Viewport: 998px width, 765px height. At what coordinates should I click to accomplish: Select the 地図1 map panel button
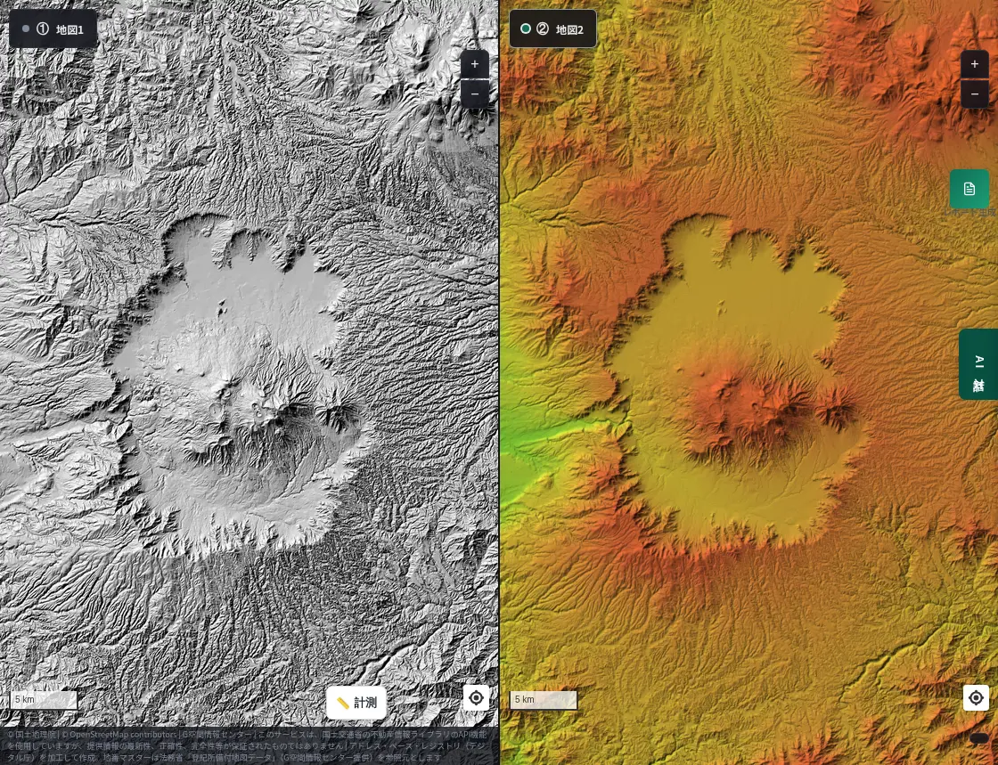[53, 28]
